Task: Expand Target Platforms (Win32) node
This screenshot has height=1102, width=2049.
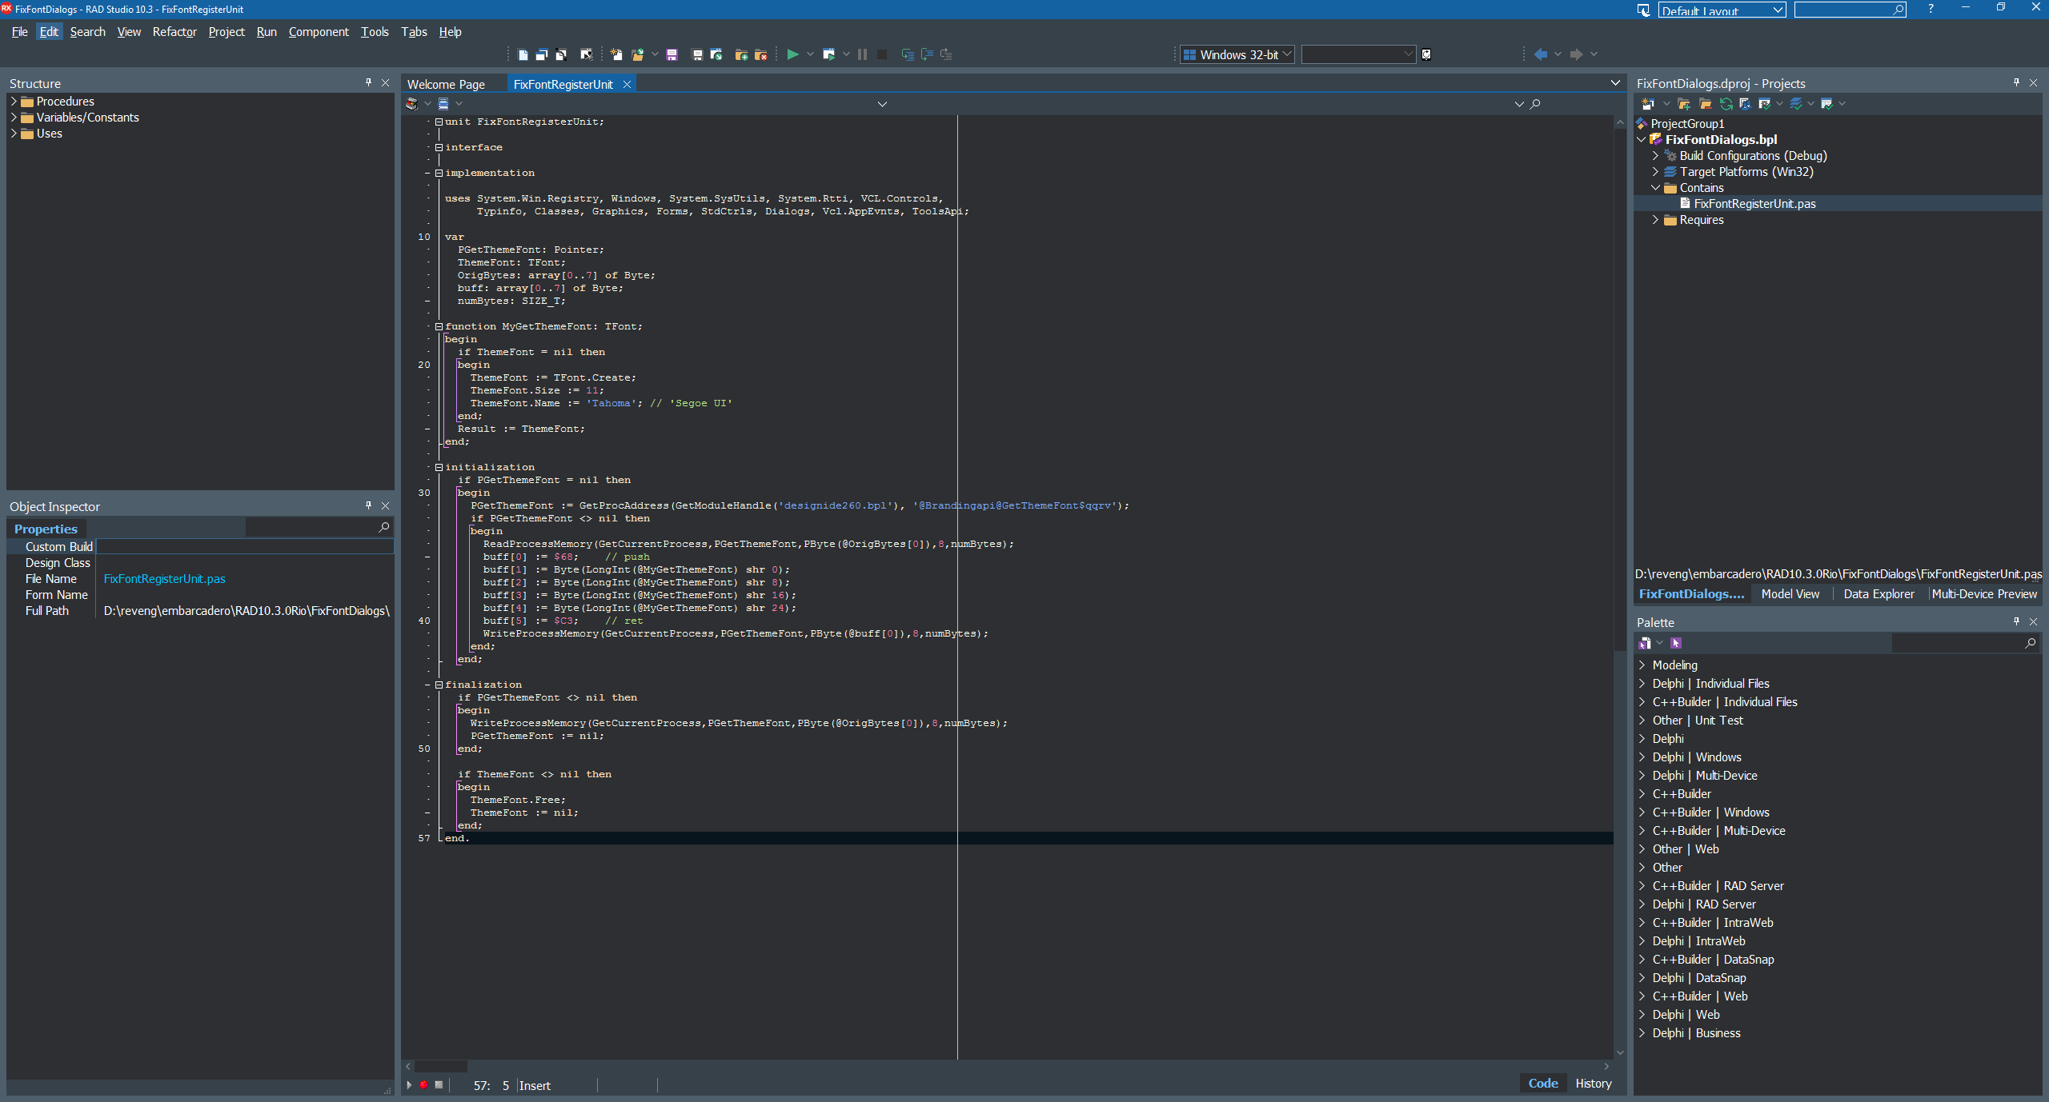Action: pyautogui.click(x=1655, y=172)
